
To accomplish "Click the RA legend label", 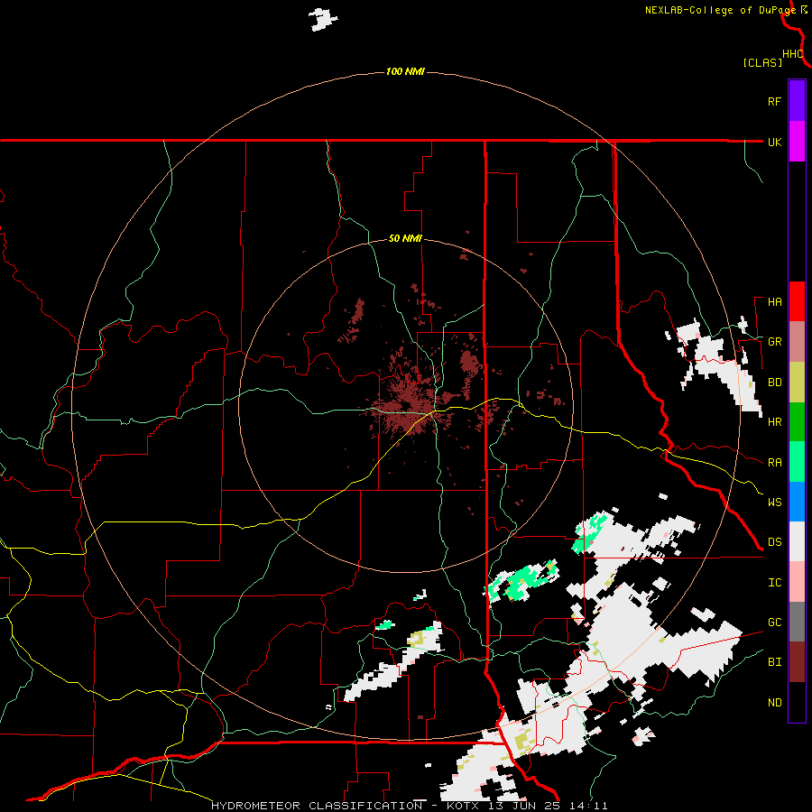I will pyautogui.click(x=774, y=463).
